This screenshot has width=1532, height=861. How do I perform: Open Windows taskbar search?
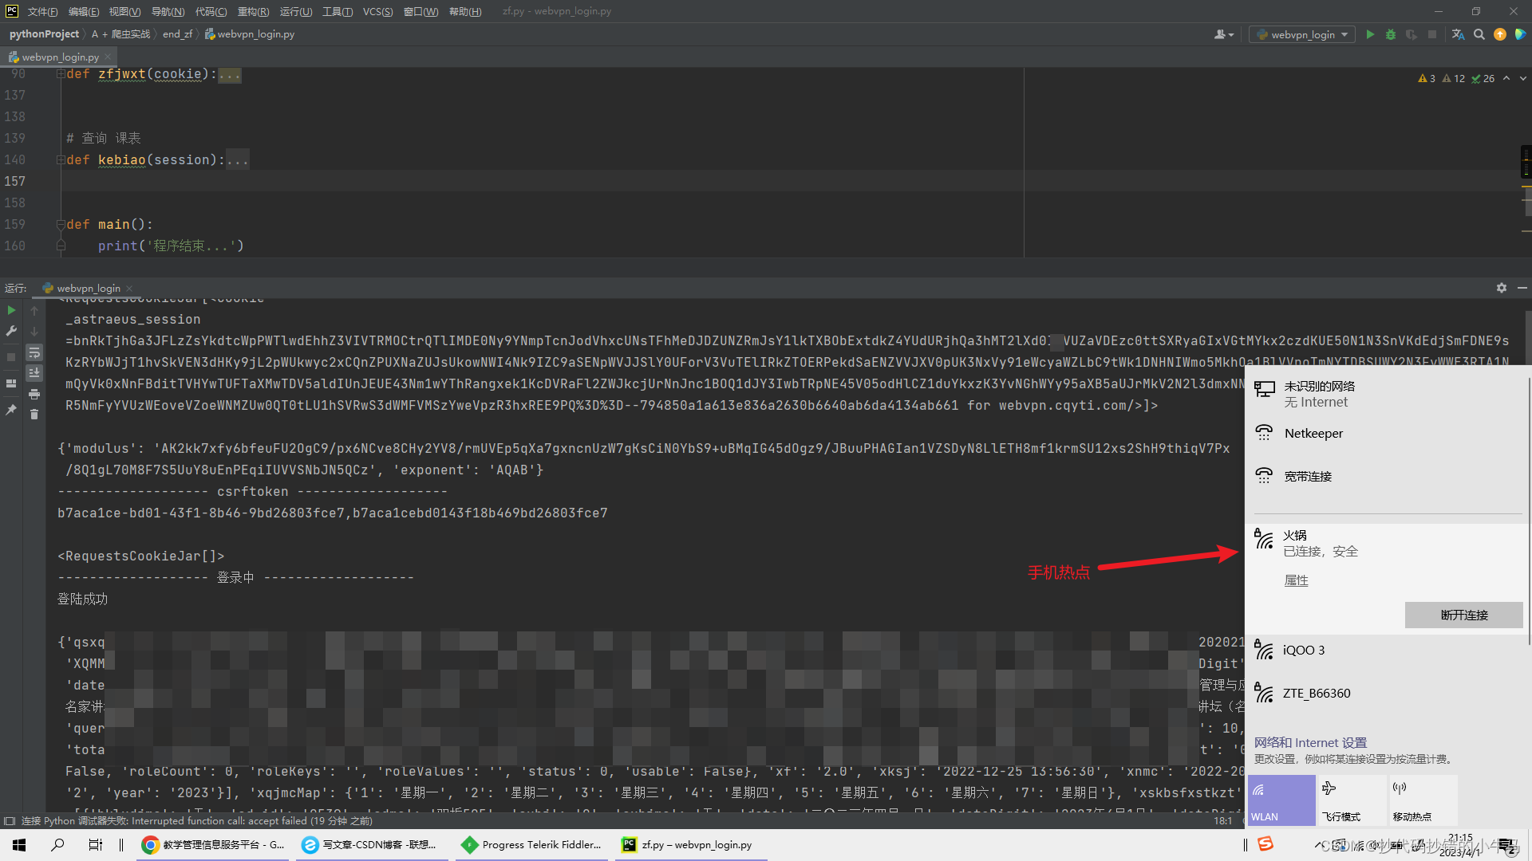pos(57,844)
